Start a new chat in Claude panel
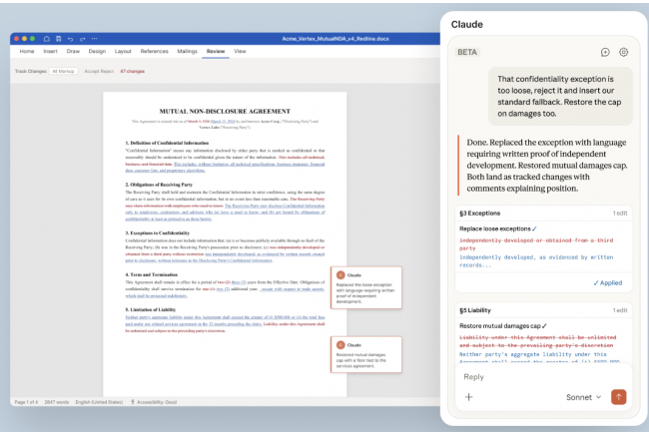The image size is (649, 432). (x=605, y=52)
